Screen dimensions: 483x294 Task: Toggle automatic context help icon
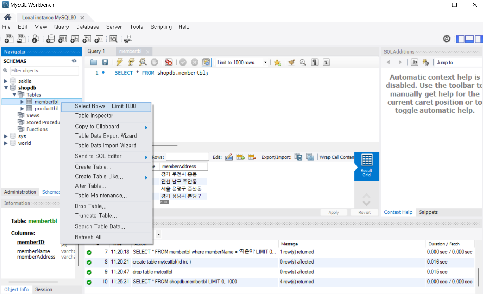coord(426,62)
